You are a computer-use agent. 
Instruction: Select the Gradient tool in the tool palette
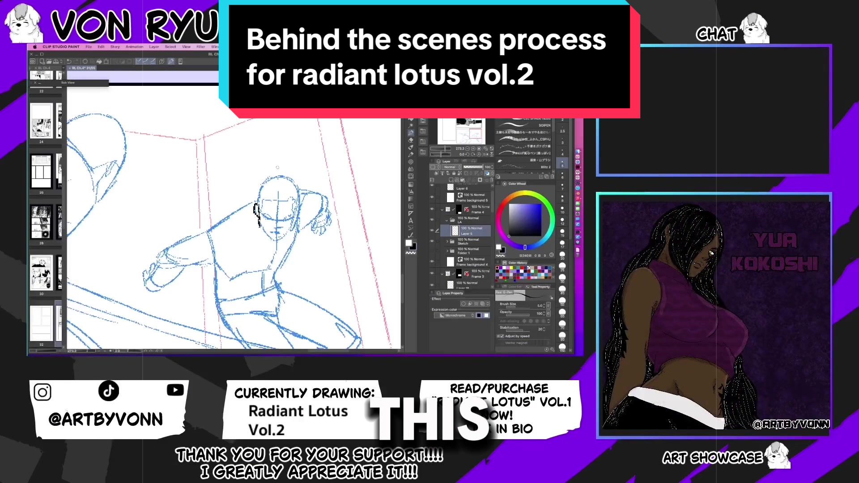411,184
